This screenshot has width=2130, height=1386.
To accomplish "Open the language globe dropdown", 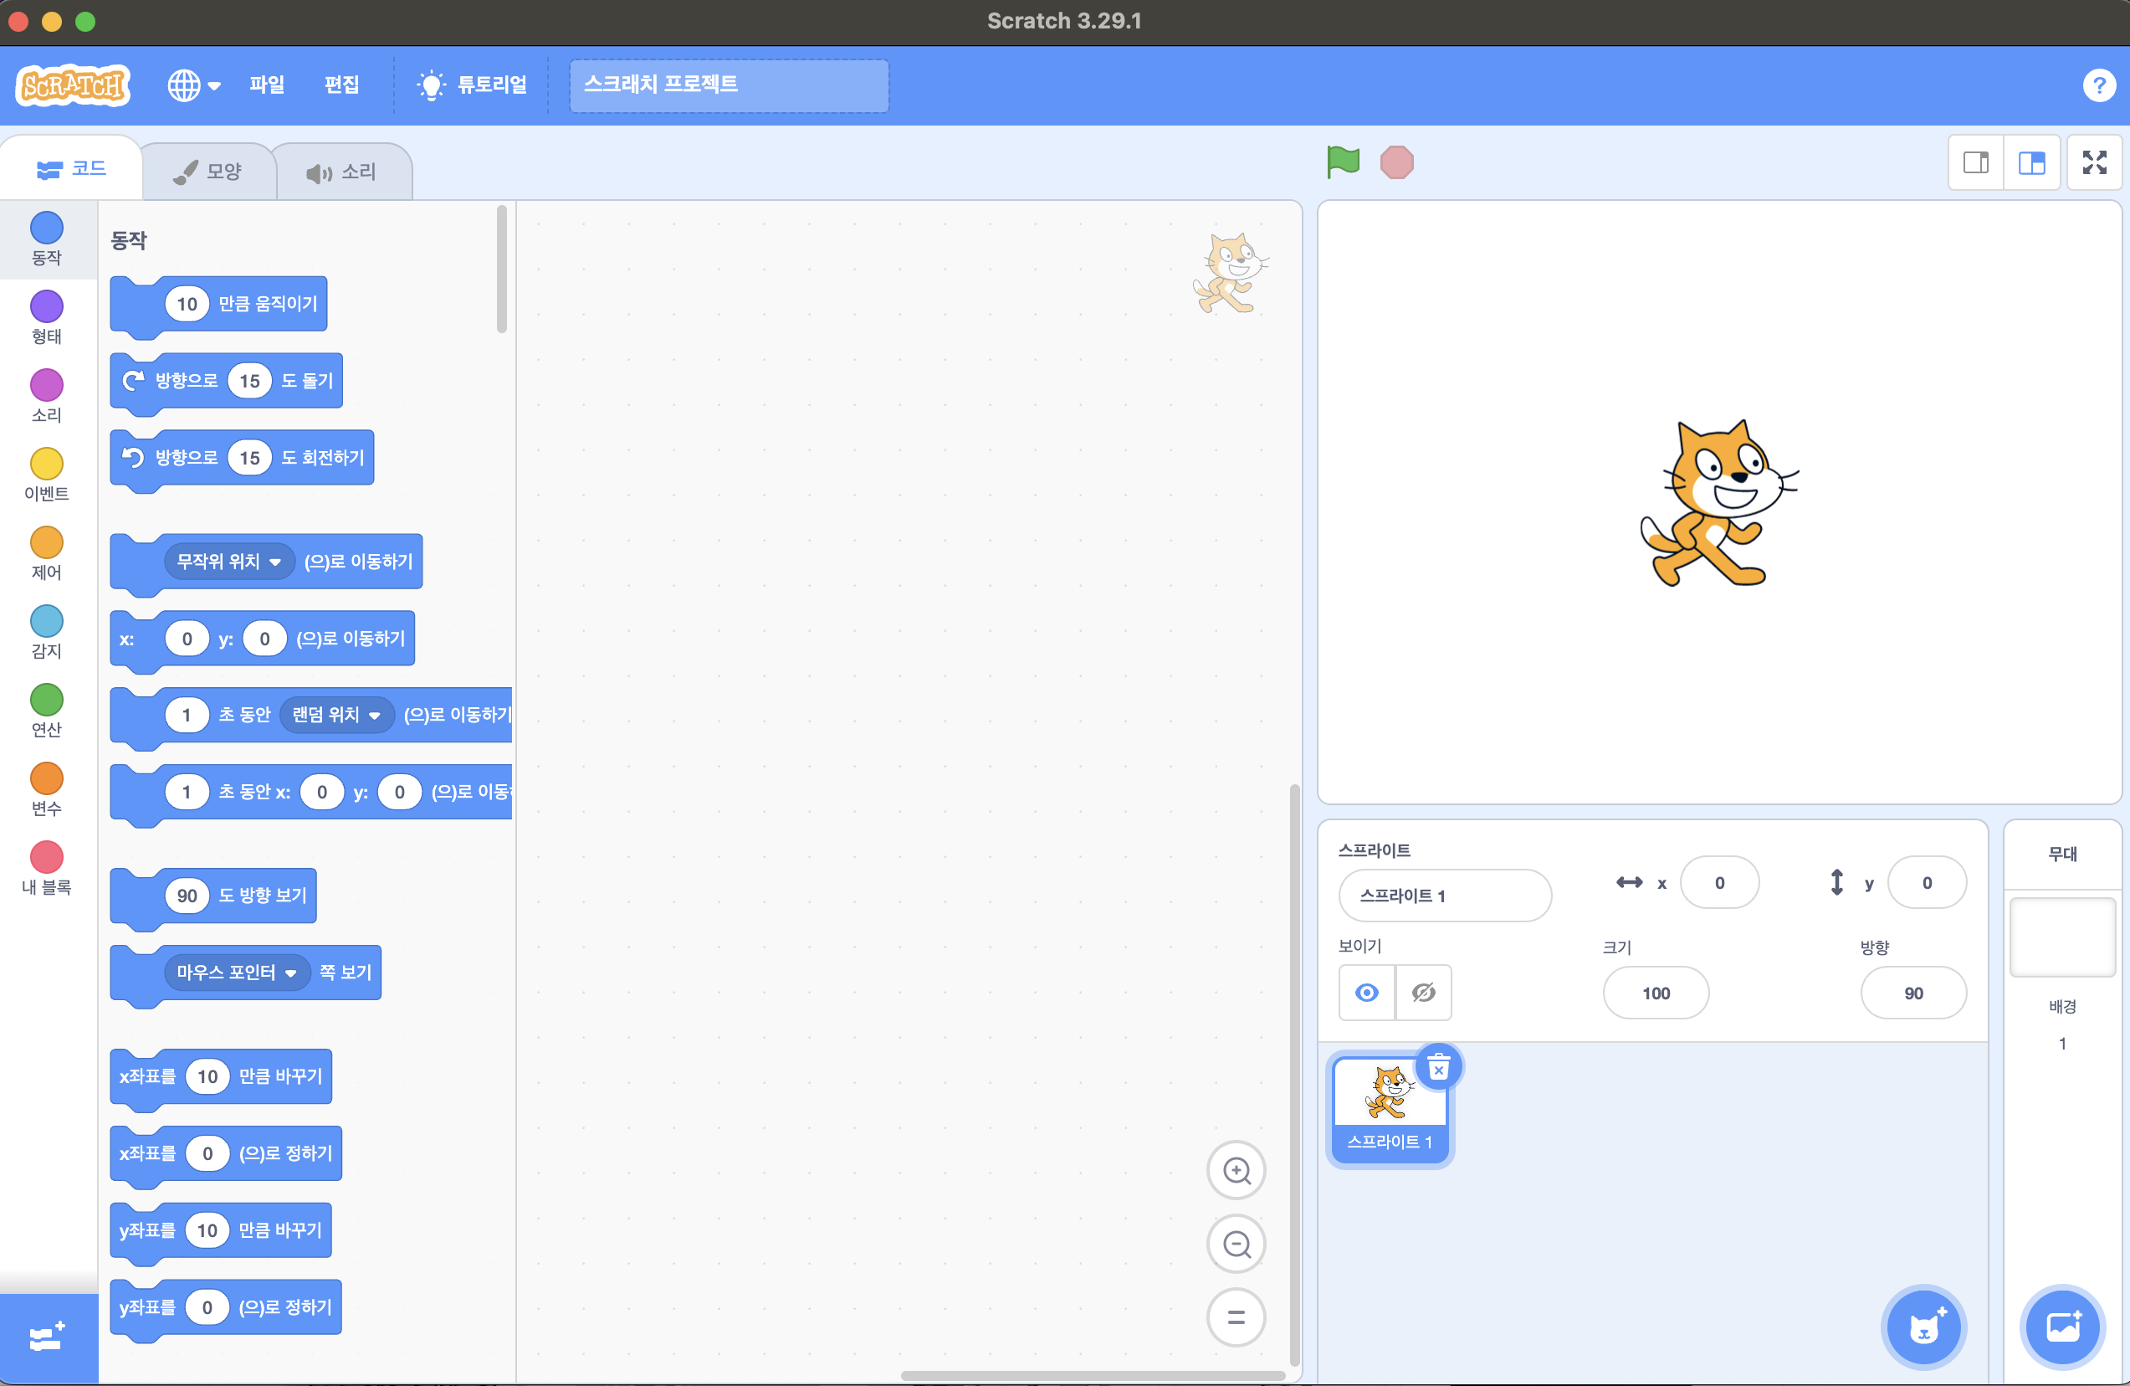I will 193,85.
